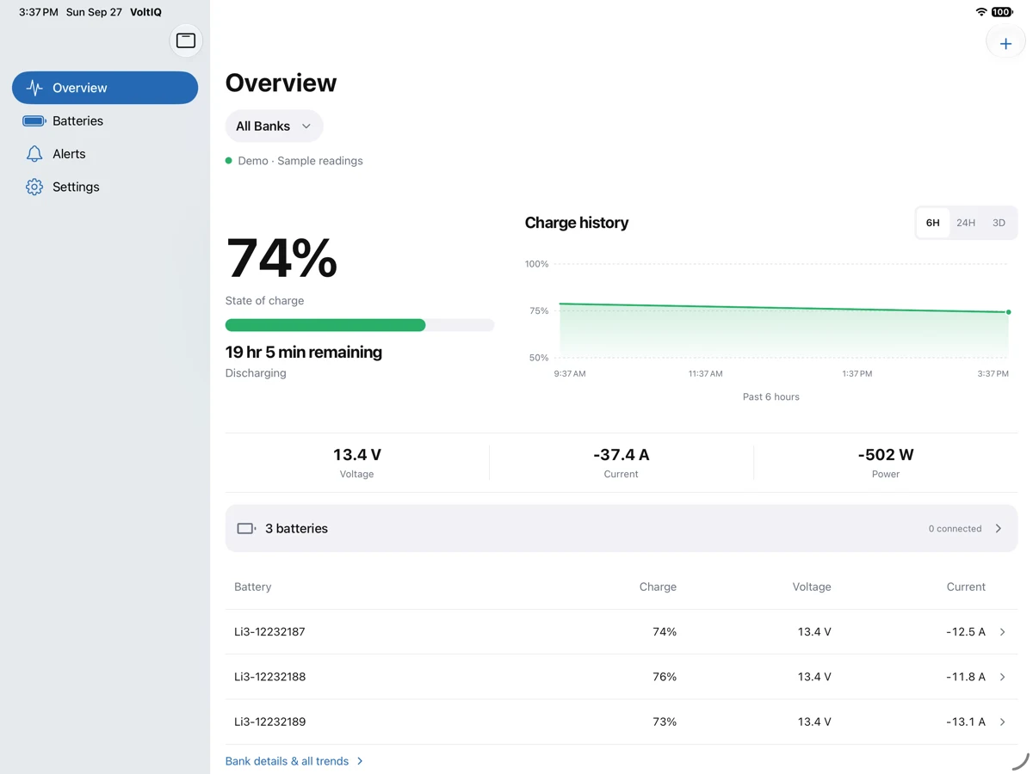Viewport: 1033px width, 774px height.
Task: Click the Wi-Fi status icon
Action: tap(981, 12)
